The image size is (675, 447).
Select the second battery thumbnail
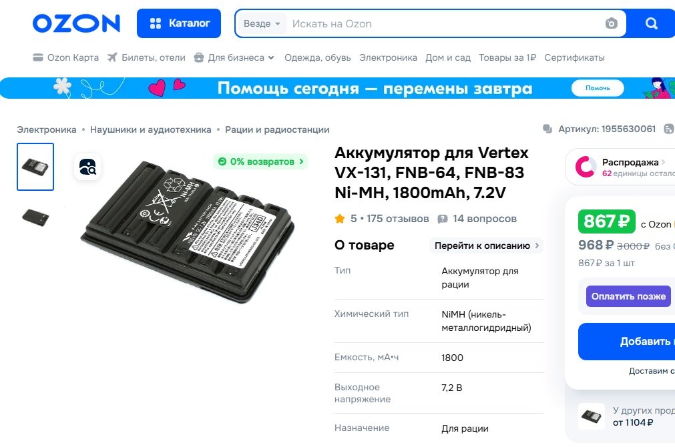(x=35, y=217)
